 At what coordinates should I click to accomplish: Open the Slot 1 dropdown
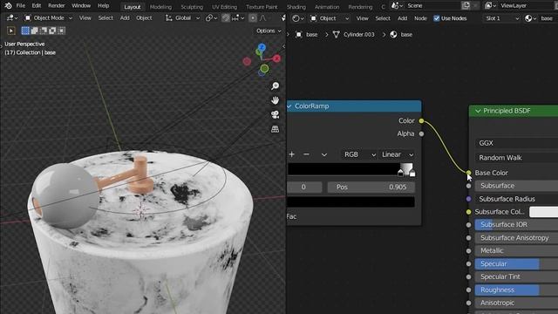502,18
